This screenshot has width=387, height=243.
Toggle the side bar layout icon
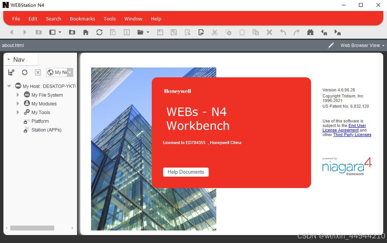[52, 32]
